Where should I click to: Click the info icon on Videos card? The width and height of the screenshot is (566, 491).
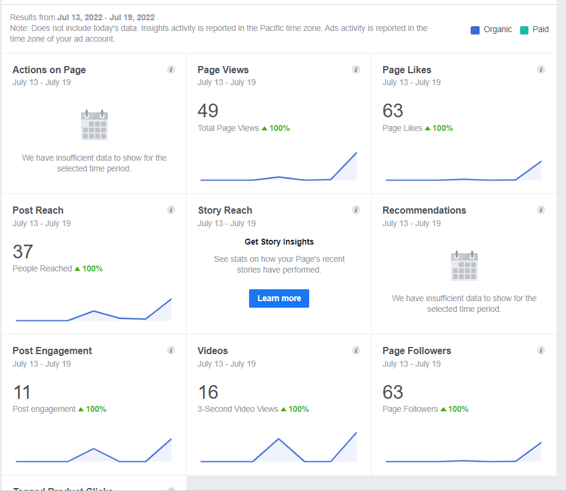[x=356, y=351]
